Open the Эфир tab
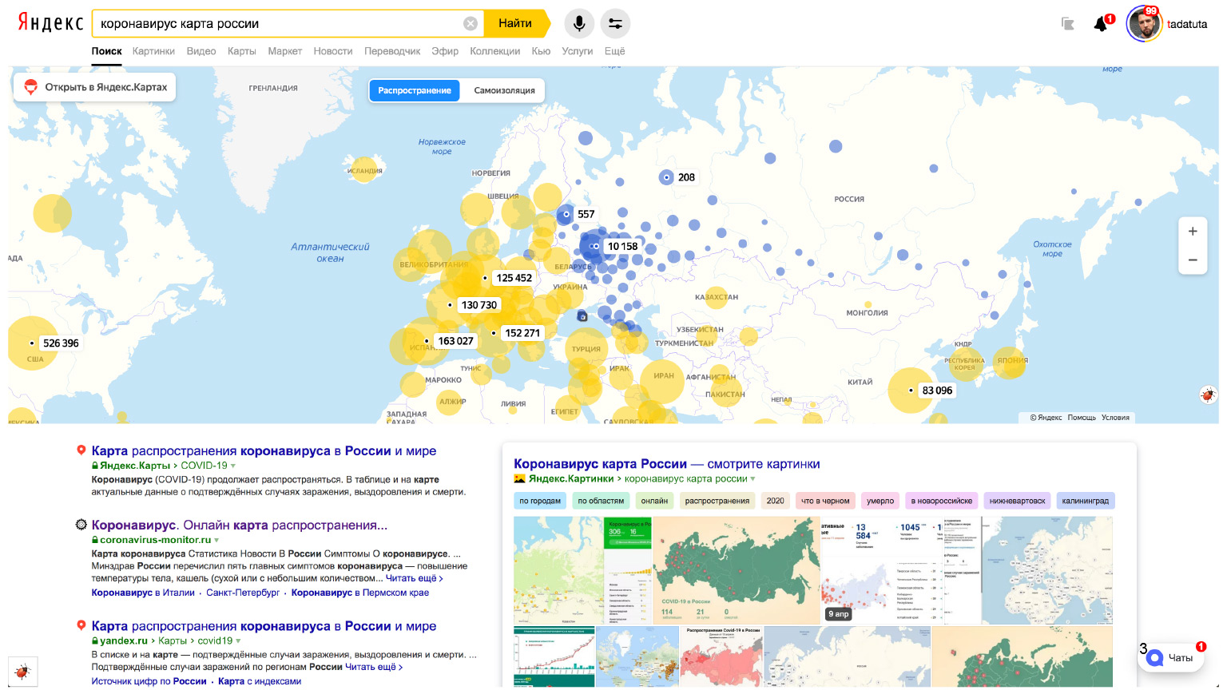The height and width of the screenshot is (690, 1227). pyautogui.click(x=445, y=51)
